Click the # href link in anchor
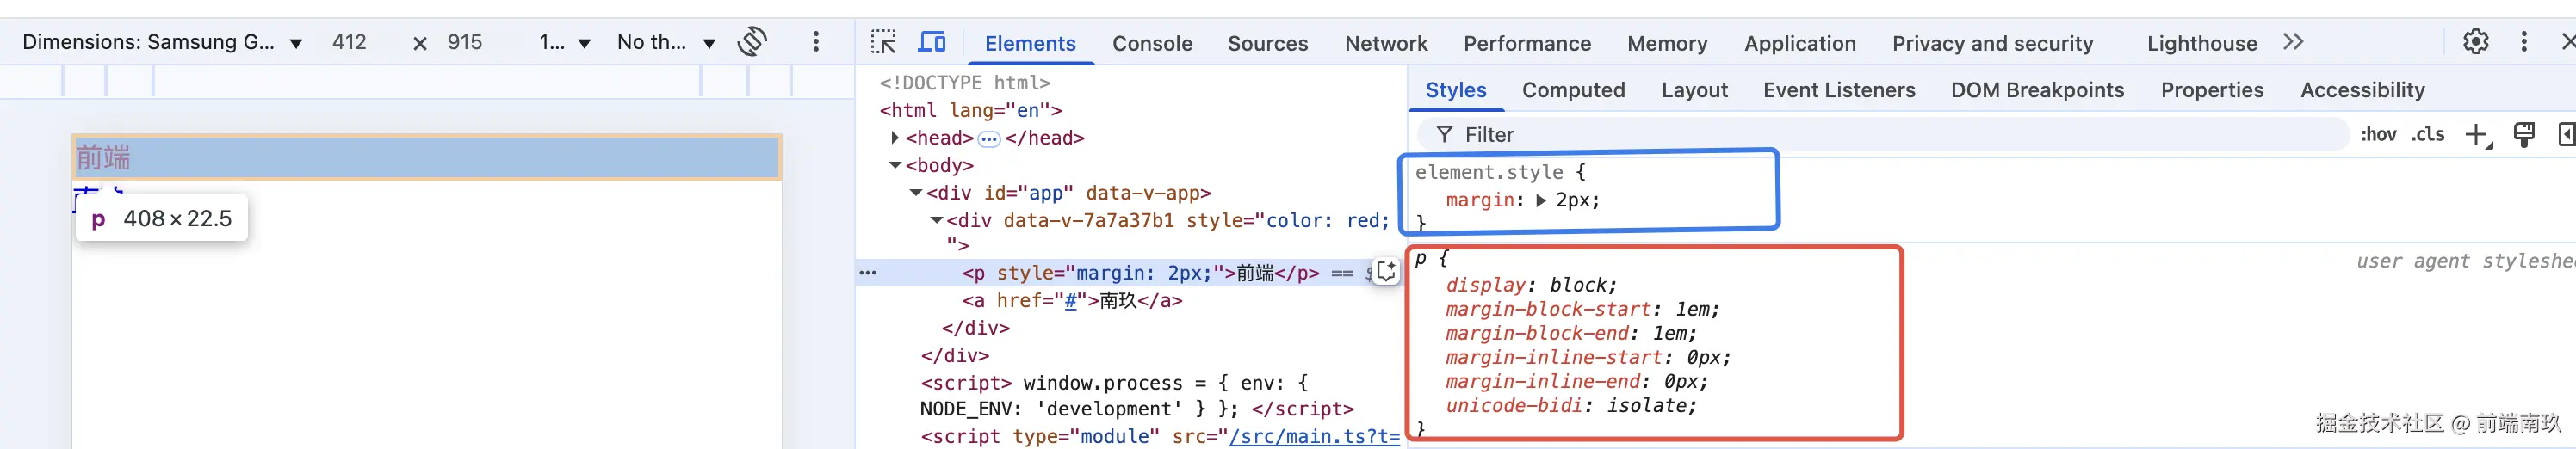The image size is (2576, 449). [1070, 300]
